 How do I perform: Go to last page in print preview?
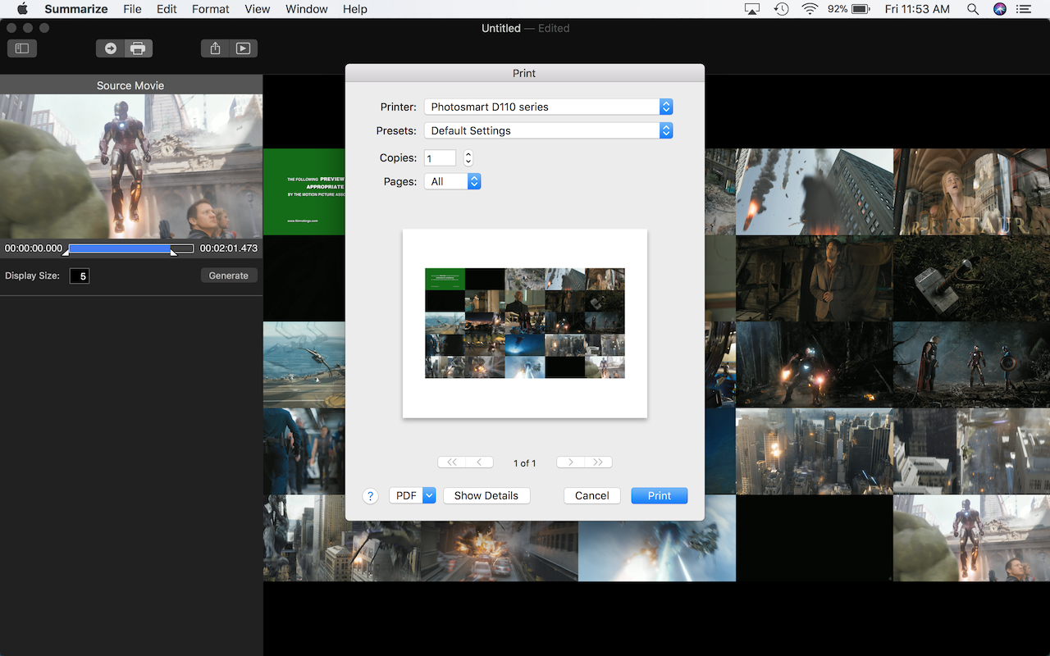click(598, 462)
